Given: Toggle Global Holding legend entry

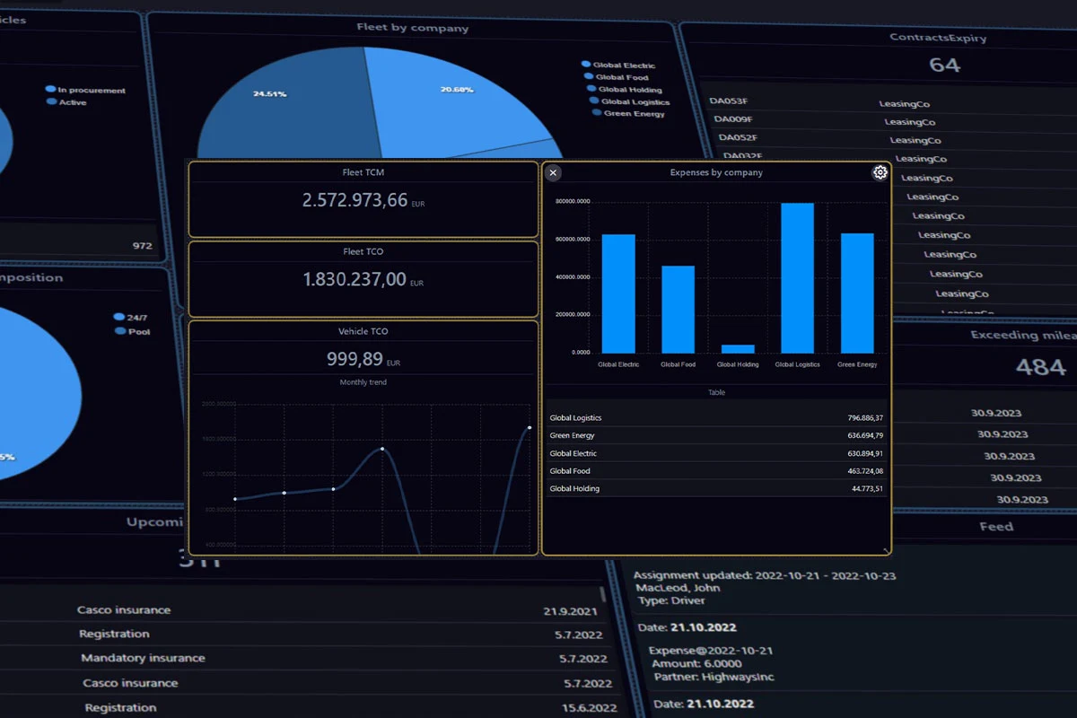Looking at the screenshot, I should point(624,89).
